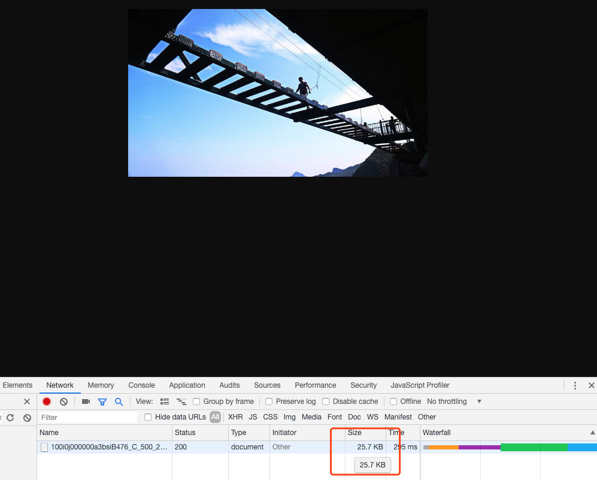
Task: Click the document file icon in the request row
Action: point(44,447)
